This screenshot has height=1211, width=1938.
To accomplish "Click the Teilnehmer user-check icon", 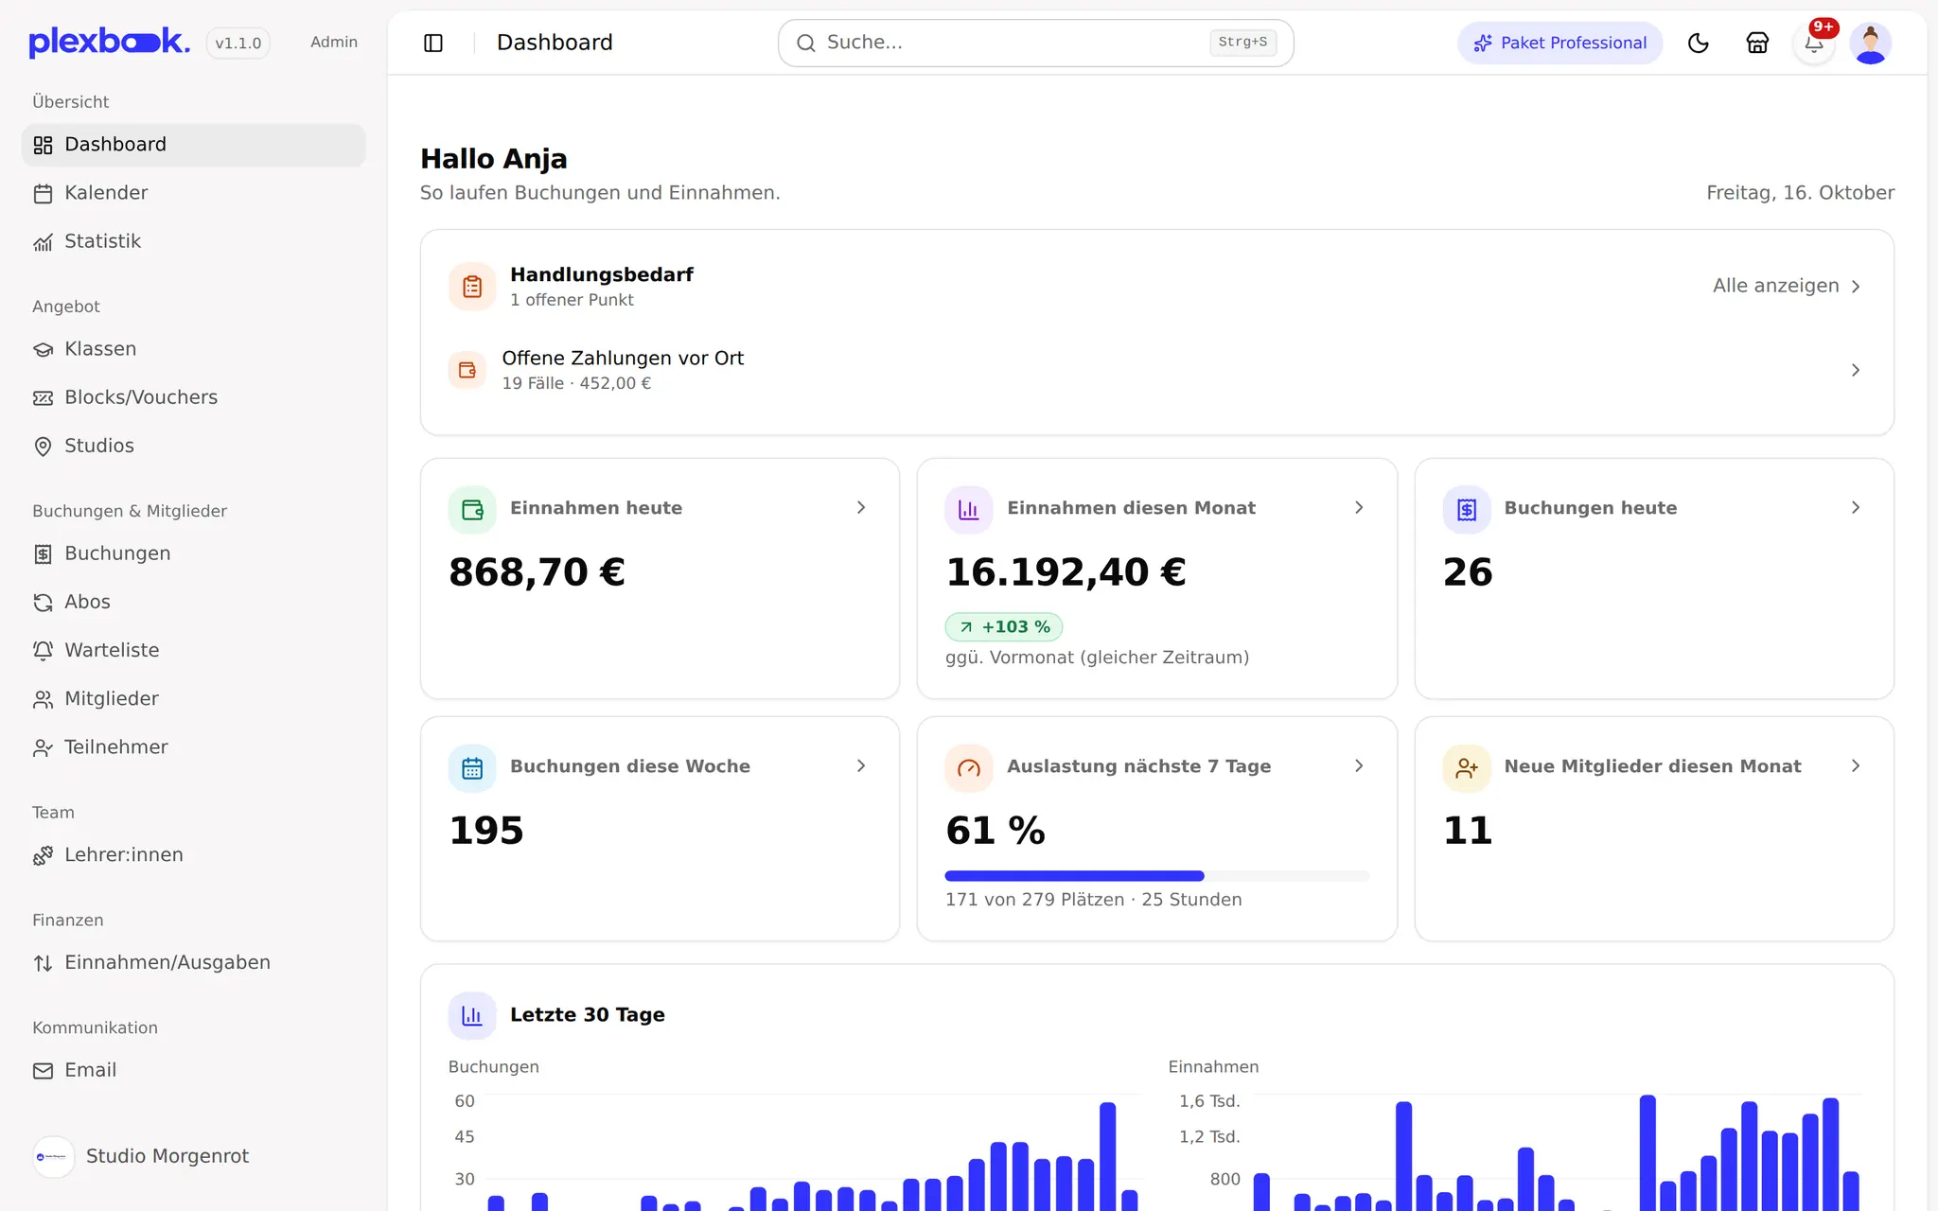I will click(43, 747).
